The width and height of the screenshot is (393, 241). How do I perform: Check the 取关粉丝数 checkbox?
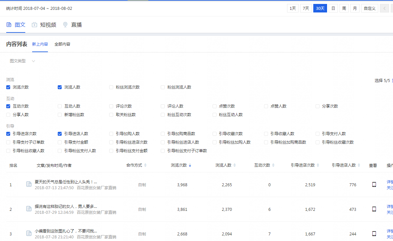(111, 115)
